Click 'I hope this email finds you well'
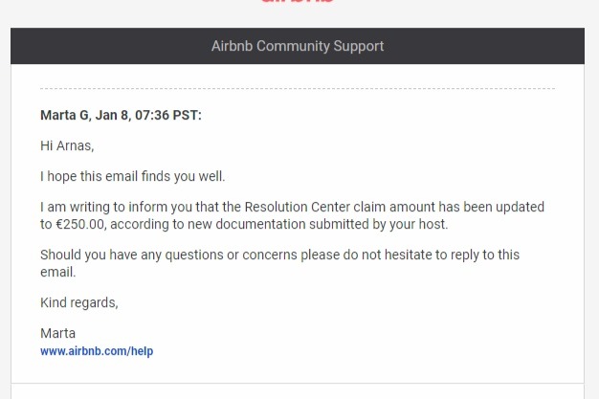The image size is (599, 399). (x=133, y=176)
